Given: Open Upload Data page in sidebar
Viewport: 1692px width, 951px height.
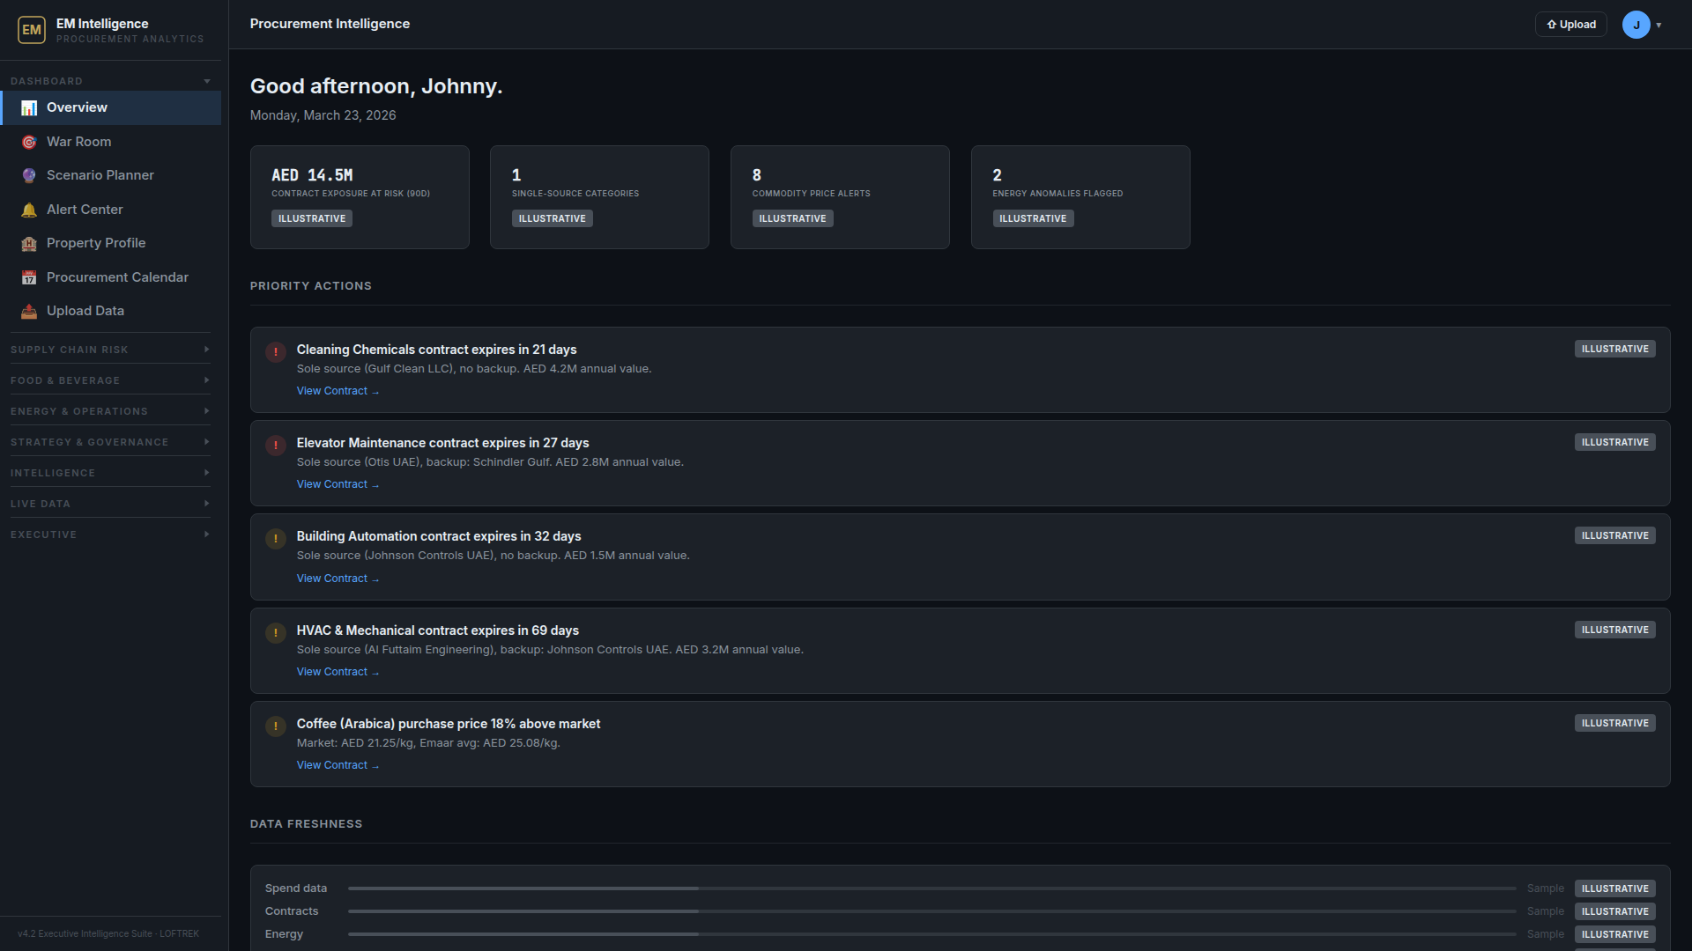Looking at the screenshot, I should [x=111, y=311].
